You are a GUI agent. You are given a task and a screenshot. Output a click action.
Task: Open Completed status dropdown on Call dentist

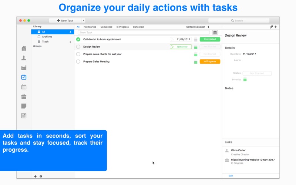(210, 39)
